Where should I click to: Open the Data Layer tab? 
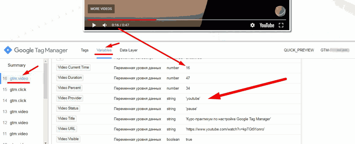(128, 50)
